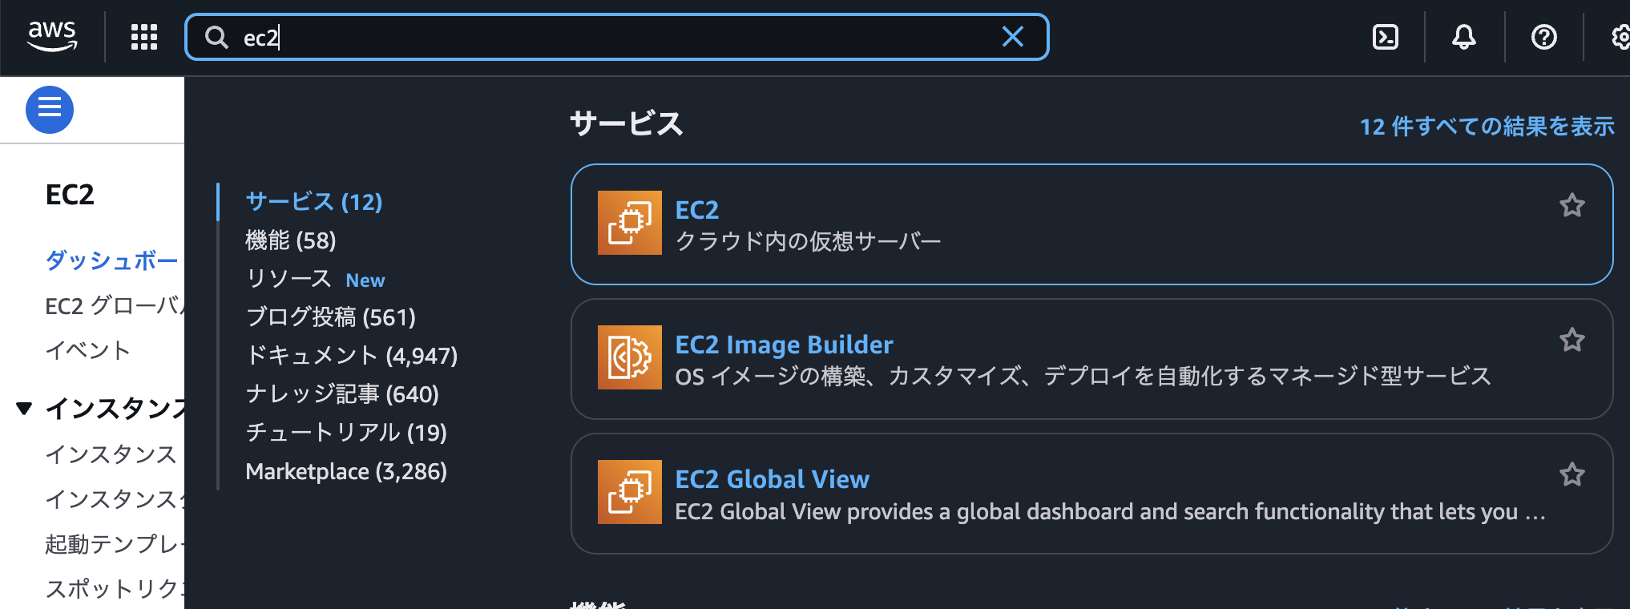
Task: Click the EC2 service icon
Action: [630, 223]
